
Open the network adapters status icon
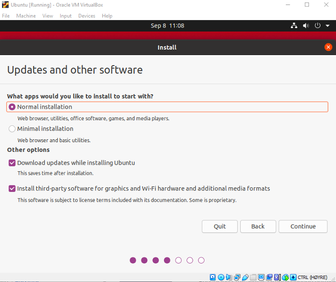(x=237, y=277)
